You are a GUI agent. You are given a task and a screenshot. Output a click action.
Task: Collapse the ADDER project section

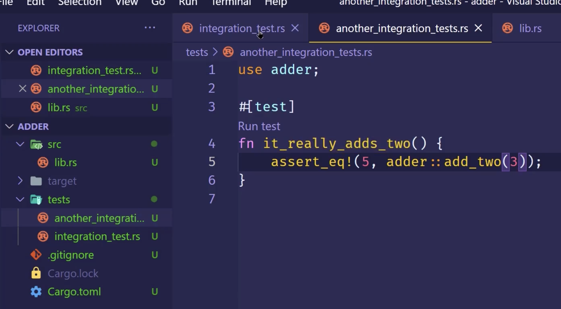[9, 127]
